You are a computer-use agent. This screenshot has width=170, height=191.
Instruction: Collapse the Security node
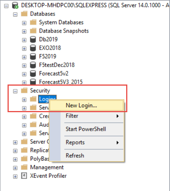coord(15,91)
